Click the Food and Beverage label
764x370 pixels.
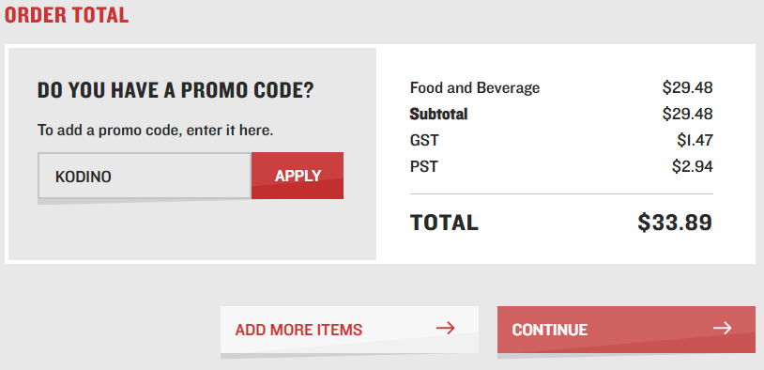tap(475, 88)
